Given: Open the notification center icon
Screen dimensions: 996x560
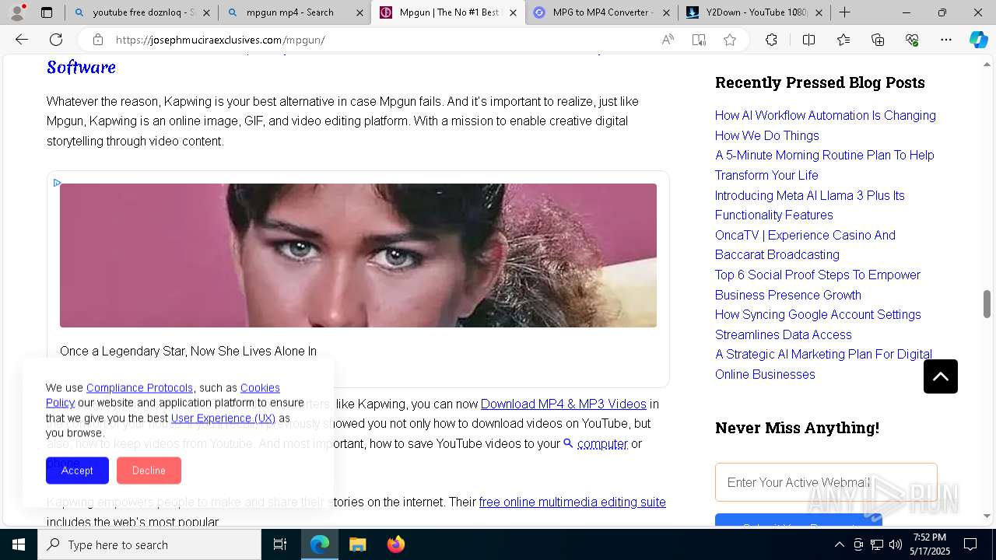Looking at the screenshot, I should pyautogui.click(x=970, y=544).
